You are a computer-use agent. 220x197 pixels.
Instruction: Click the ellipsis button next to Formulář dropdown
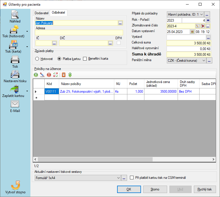[124, 178]
